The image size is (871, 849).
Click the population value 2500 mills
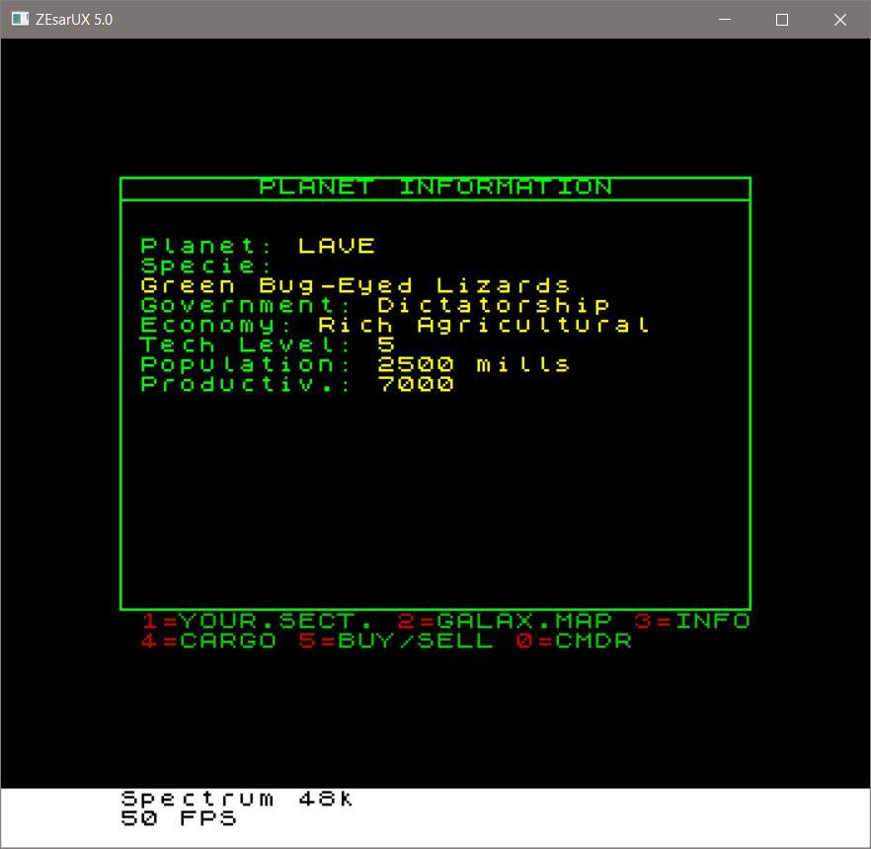473,364
